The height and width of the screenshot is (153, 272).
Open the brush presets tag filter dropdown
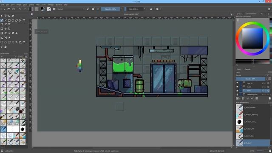(8, 57)
